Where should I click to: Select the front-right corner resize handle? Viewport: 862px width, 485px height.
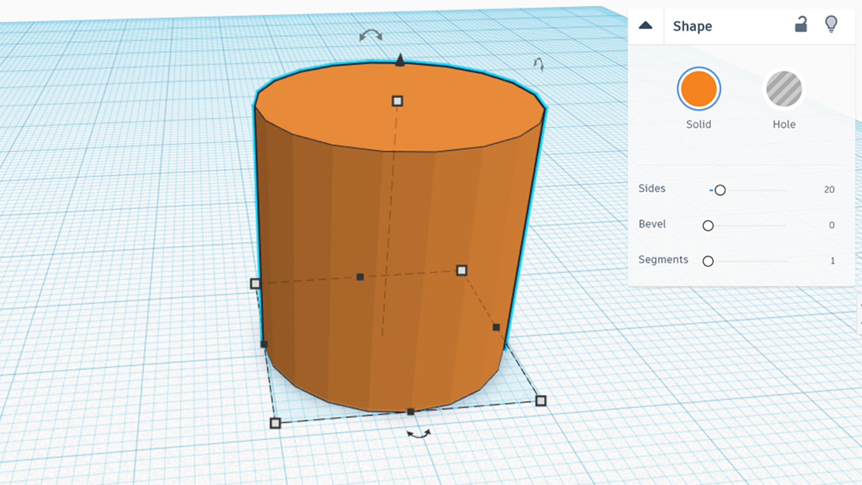(541, 400)
